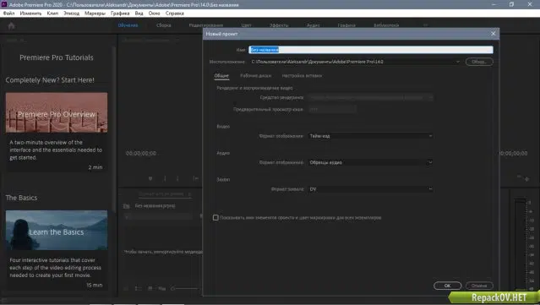540x305 pixels.
Task: Open the video display format dropdown showing Тайм-код
Action: pos(370,136)
